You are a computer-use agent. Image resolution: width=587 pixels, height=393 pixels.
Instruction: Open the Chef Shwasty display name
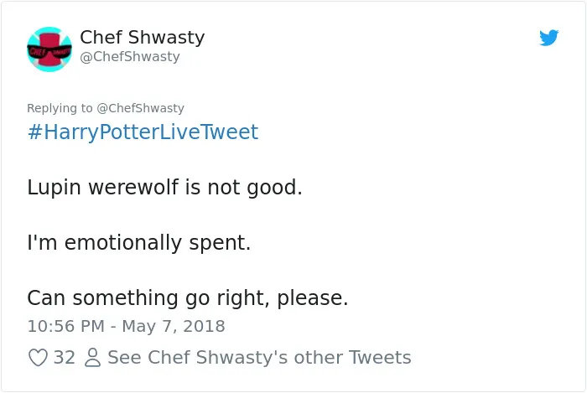143,37
